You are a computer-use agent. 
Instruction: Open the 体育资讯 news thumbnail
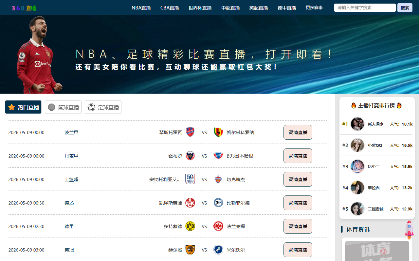tap(377, 251)
